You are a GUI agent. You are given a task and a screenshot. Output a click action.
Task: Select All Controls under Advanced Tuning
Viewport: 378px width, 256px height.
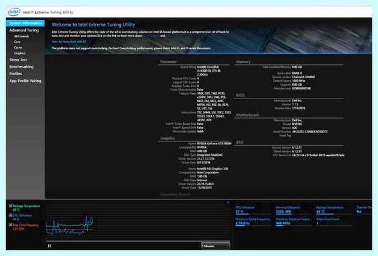[x=21, y=36]
